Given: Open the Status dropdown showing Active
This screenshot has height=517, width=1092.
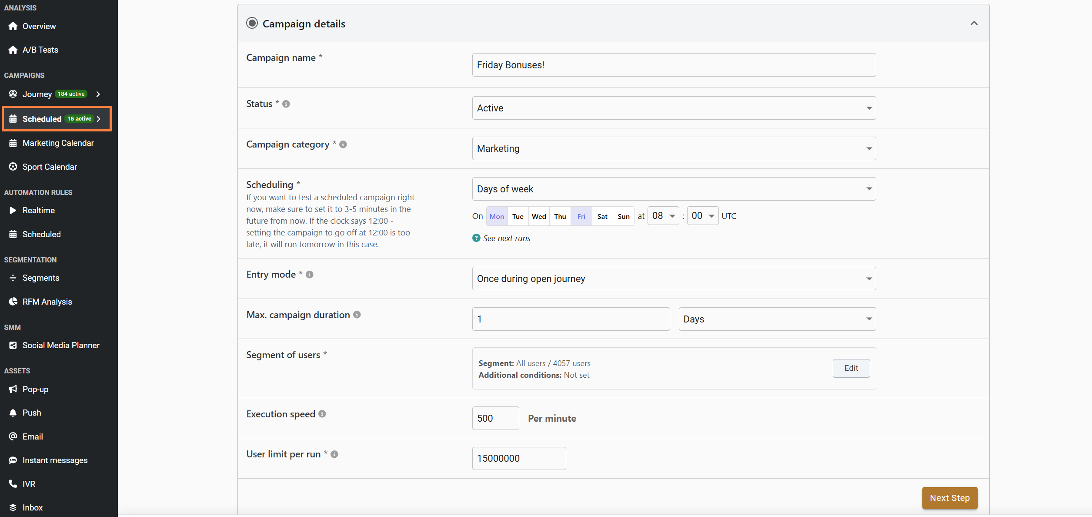Looking at the screenshot, I should tap(674, 108).
